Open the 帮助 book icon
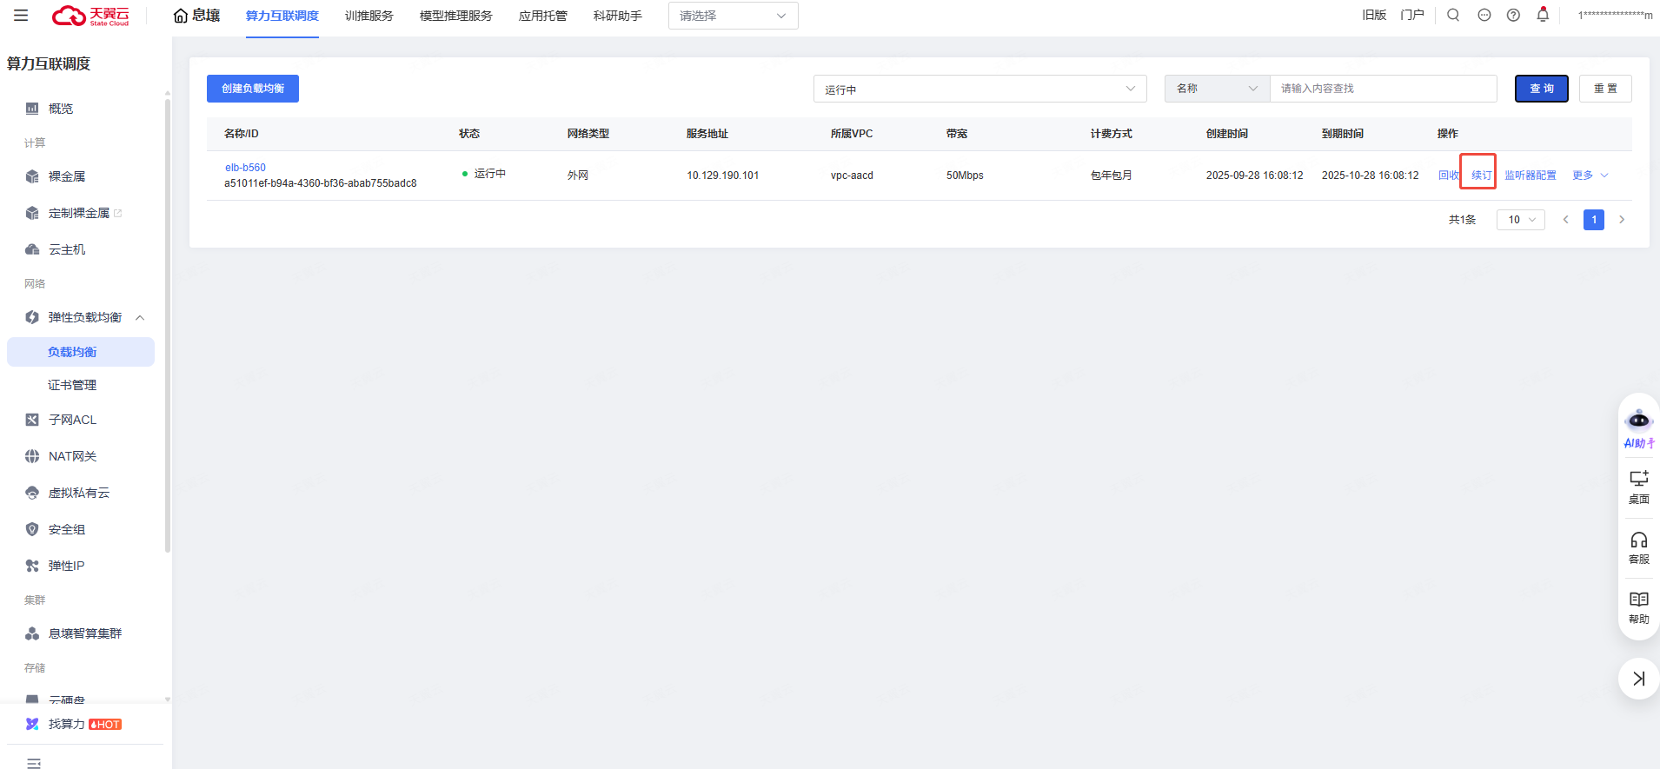This screenshot has height=769, width=1660. coord(1639,607)
